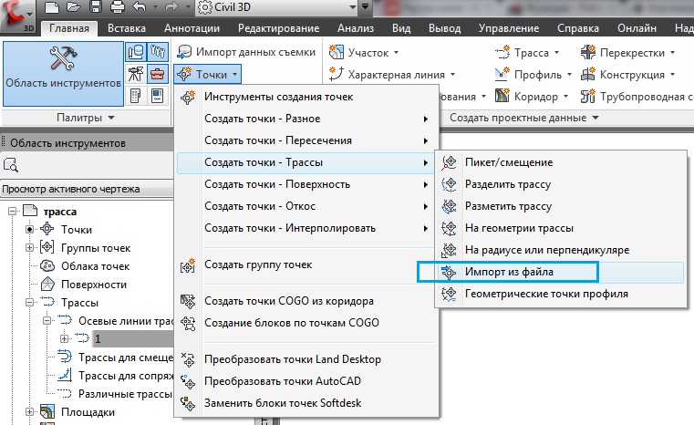
Task: Open Создать точки - Поверхность submenu
Action: pos(306,184)
